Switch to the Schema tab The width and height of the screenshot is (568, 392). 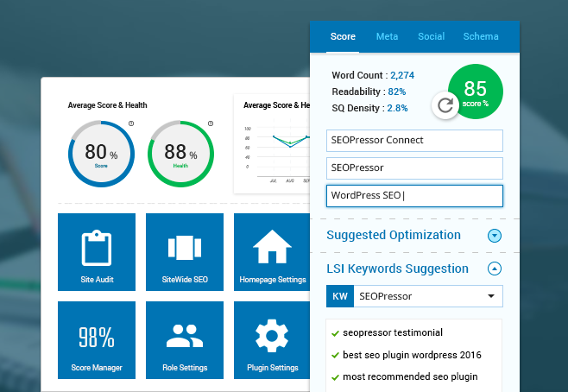(481, 36)
